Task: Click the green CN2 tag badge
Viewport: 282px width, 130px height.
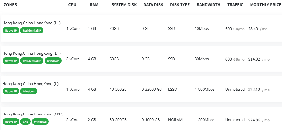Action: click(25, 122)
